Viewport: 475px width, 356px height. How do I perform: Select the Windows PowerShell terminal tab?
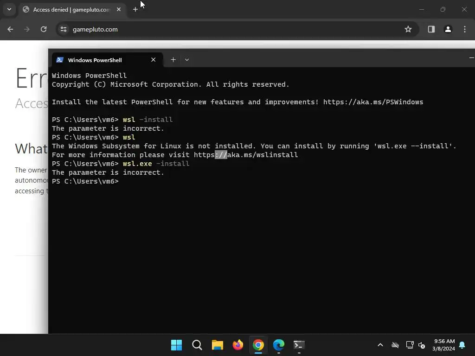tap(107, 60)
